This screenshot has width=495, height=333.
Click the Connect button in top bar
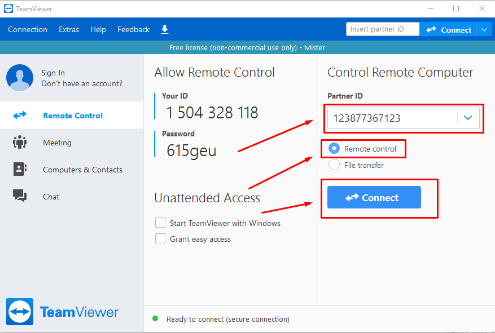tap(448, 30)
